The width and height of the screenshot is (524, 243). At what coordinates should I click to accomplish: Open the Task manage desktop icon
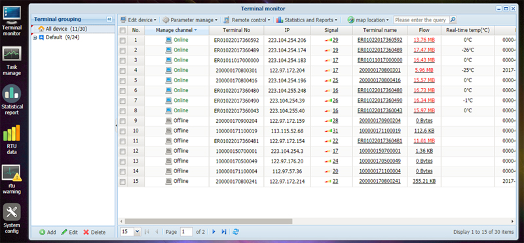[12, 61]
